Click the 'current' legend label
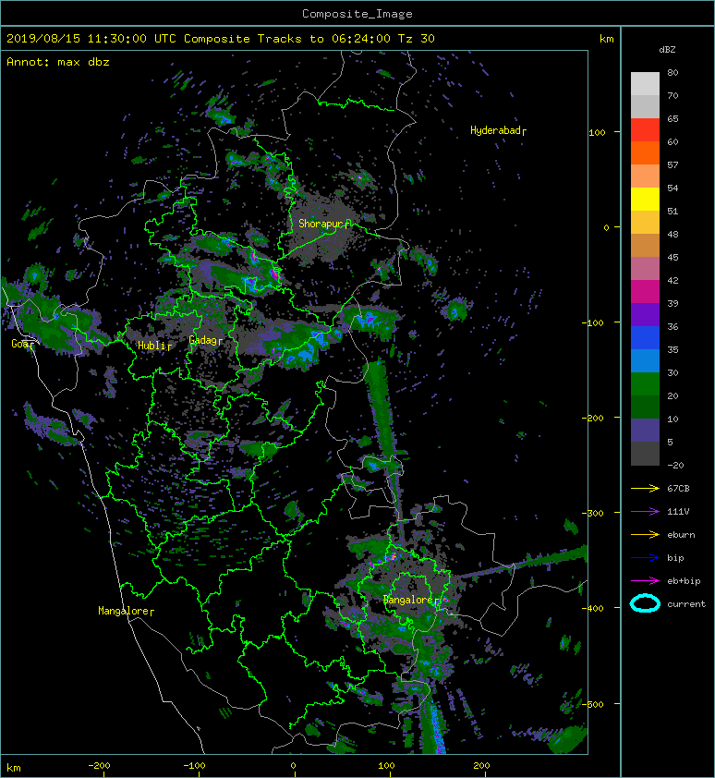715x778 pixels. (686, 604)
